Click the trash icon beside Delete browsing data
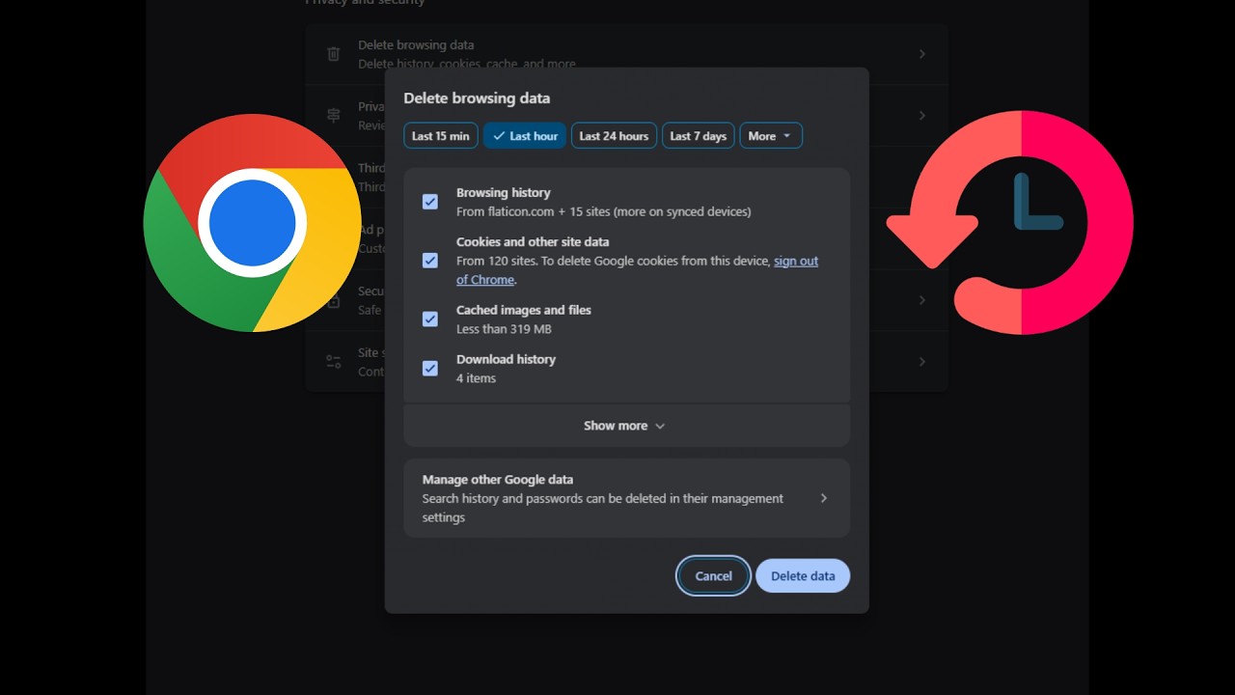This screenshot has height=695, width=1235. [334, 54]
